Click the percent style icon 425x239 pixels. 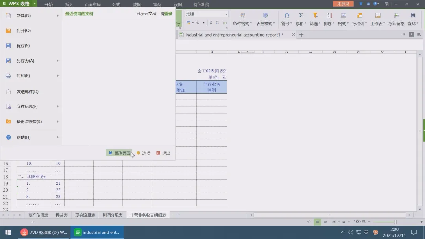(x=198, y=23)
